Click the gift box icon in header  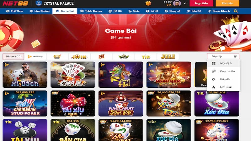(x=148, y=3)
